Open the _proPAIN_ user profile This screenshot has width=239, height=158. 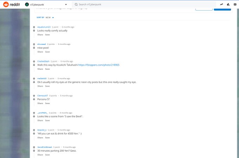tap(43, 113)
